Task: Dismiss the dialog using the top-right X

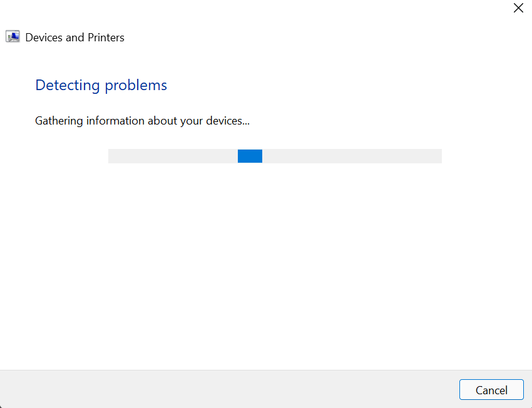Action: [x=518, y=8]
